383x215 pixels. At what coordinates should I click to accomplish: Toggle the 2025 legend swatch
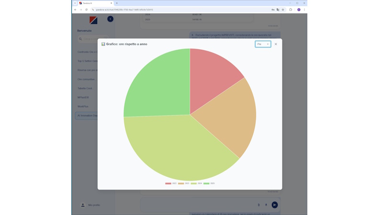pyautogui.click(x=206, y=183)
